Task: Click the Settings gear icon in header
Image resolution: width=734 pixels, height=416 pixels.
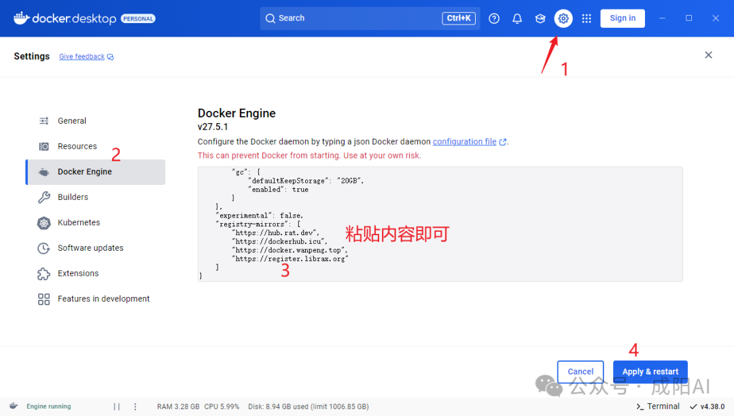Action: tap(563, 18)
